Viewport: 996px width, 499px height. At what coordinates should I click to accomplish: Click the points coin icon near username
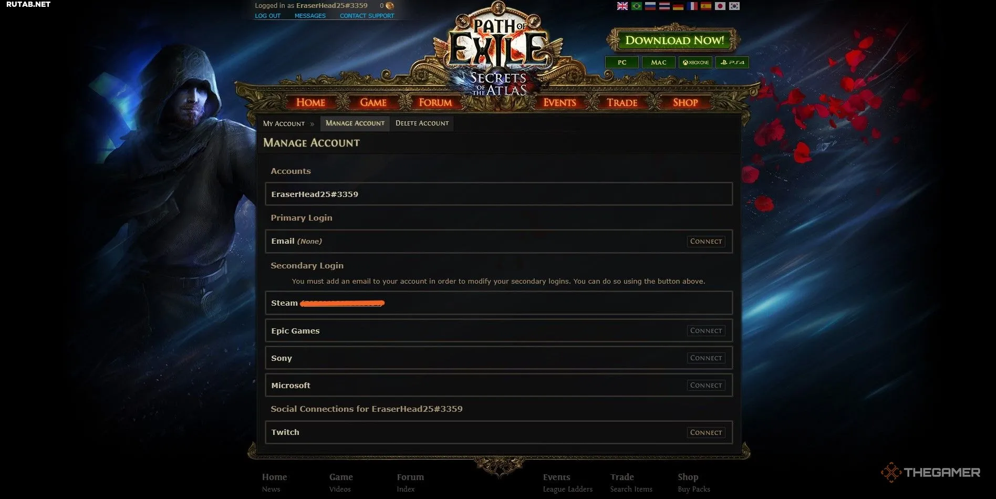pos(390,6)
